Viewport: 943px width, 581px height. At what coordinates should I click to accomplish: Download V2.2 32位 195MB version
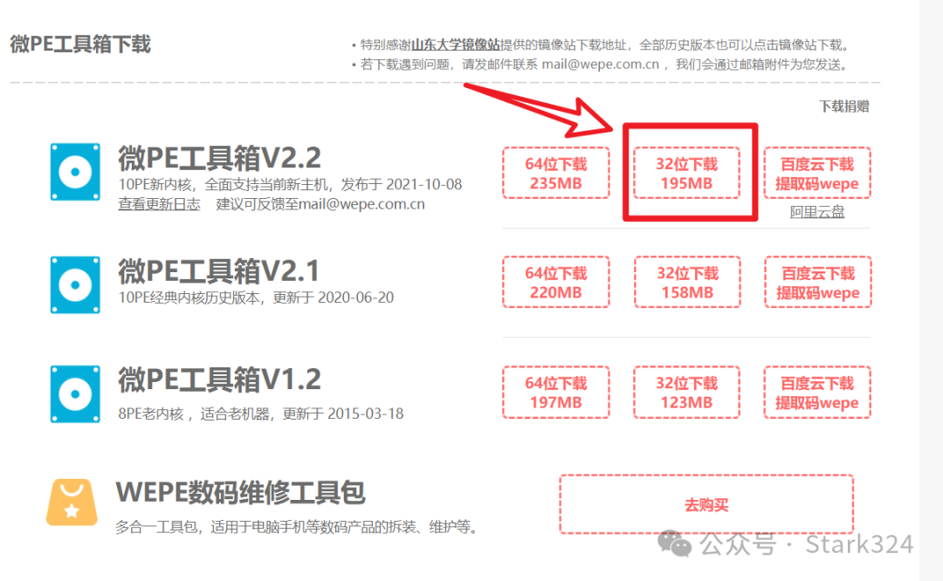click(687, 173)
